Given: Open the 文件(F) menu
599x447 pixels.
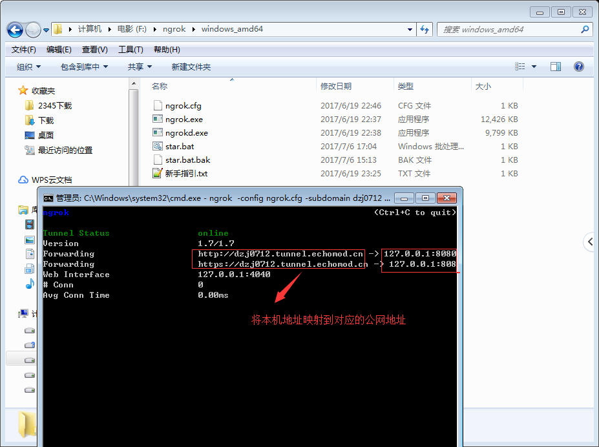Looking at the screenshot, I should pos(24,50).
